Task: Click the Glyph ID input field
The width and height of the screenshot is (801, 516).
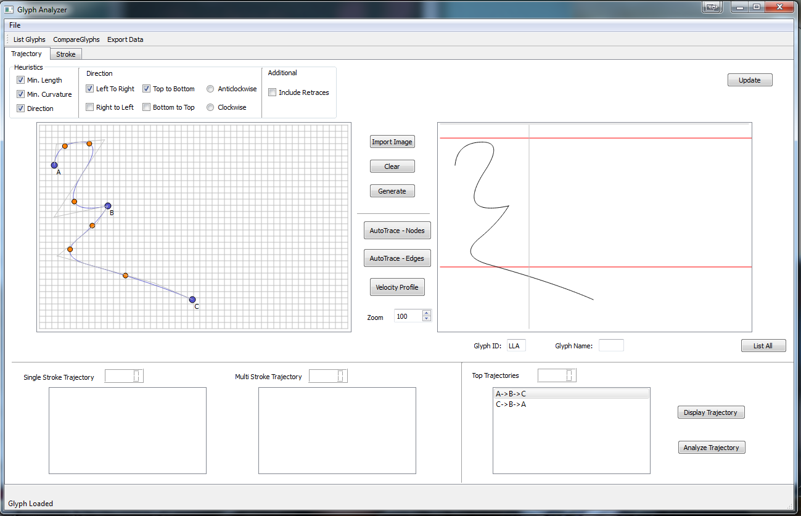Action: pos(516,345)
